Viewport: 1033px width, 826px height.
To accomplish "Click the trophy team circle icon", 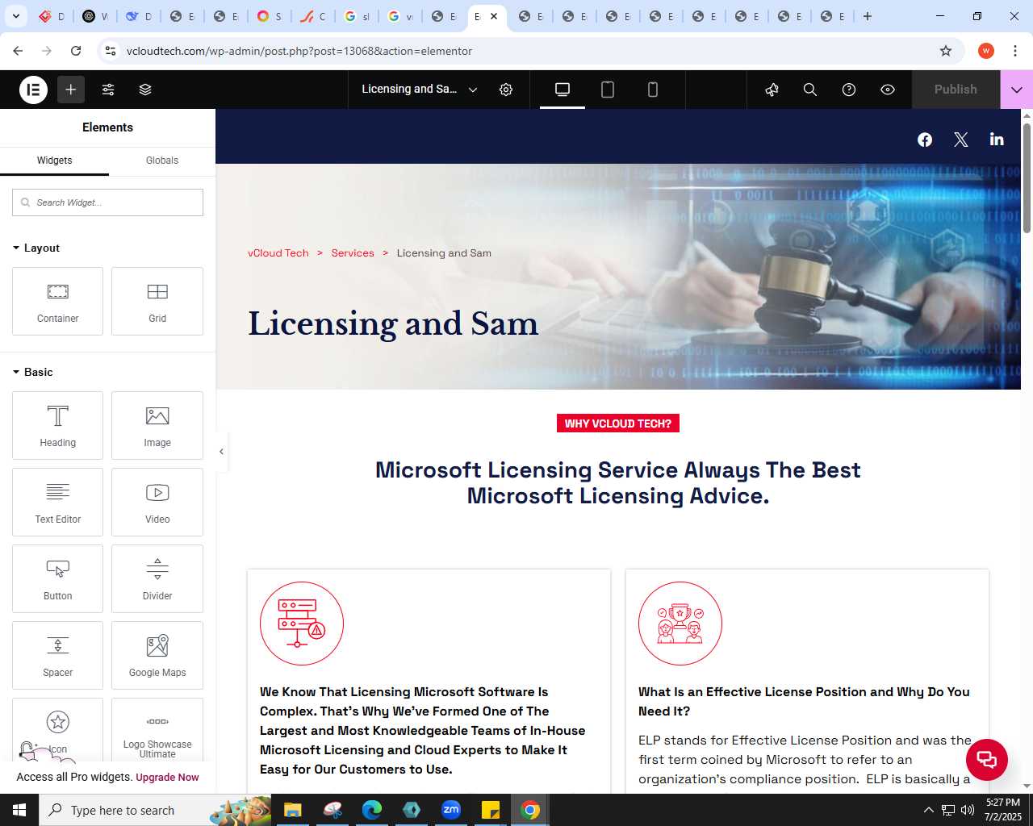I will pyautogui.click(x=680, y=624).
